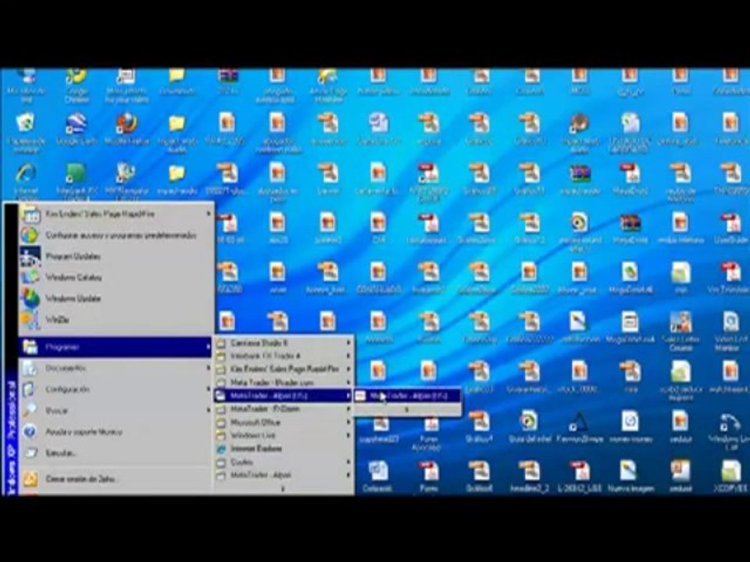This screenshot has width=750, height=562.
Task: Show hidden items in MetaTrader flyout chevron
Action: click(x=407, y=410)
